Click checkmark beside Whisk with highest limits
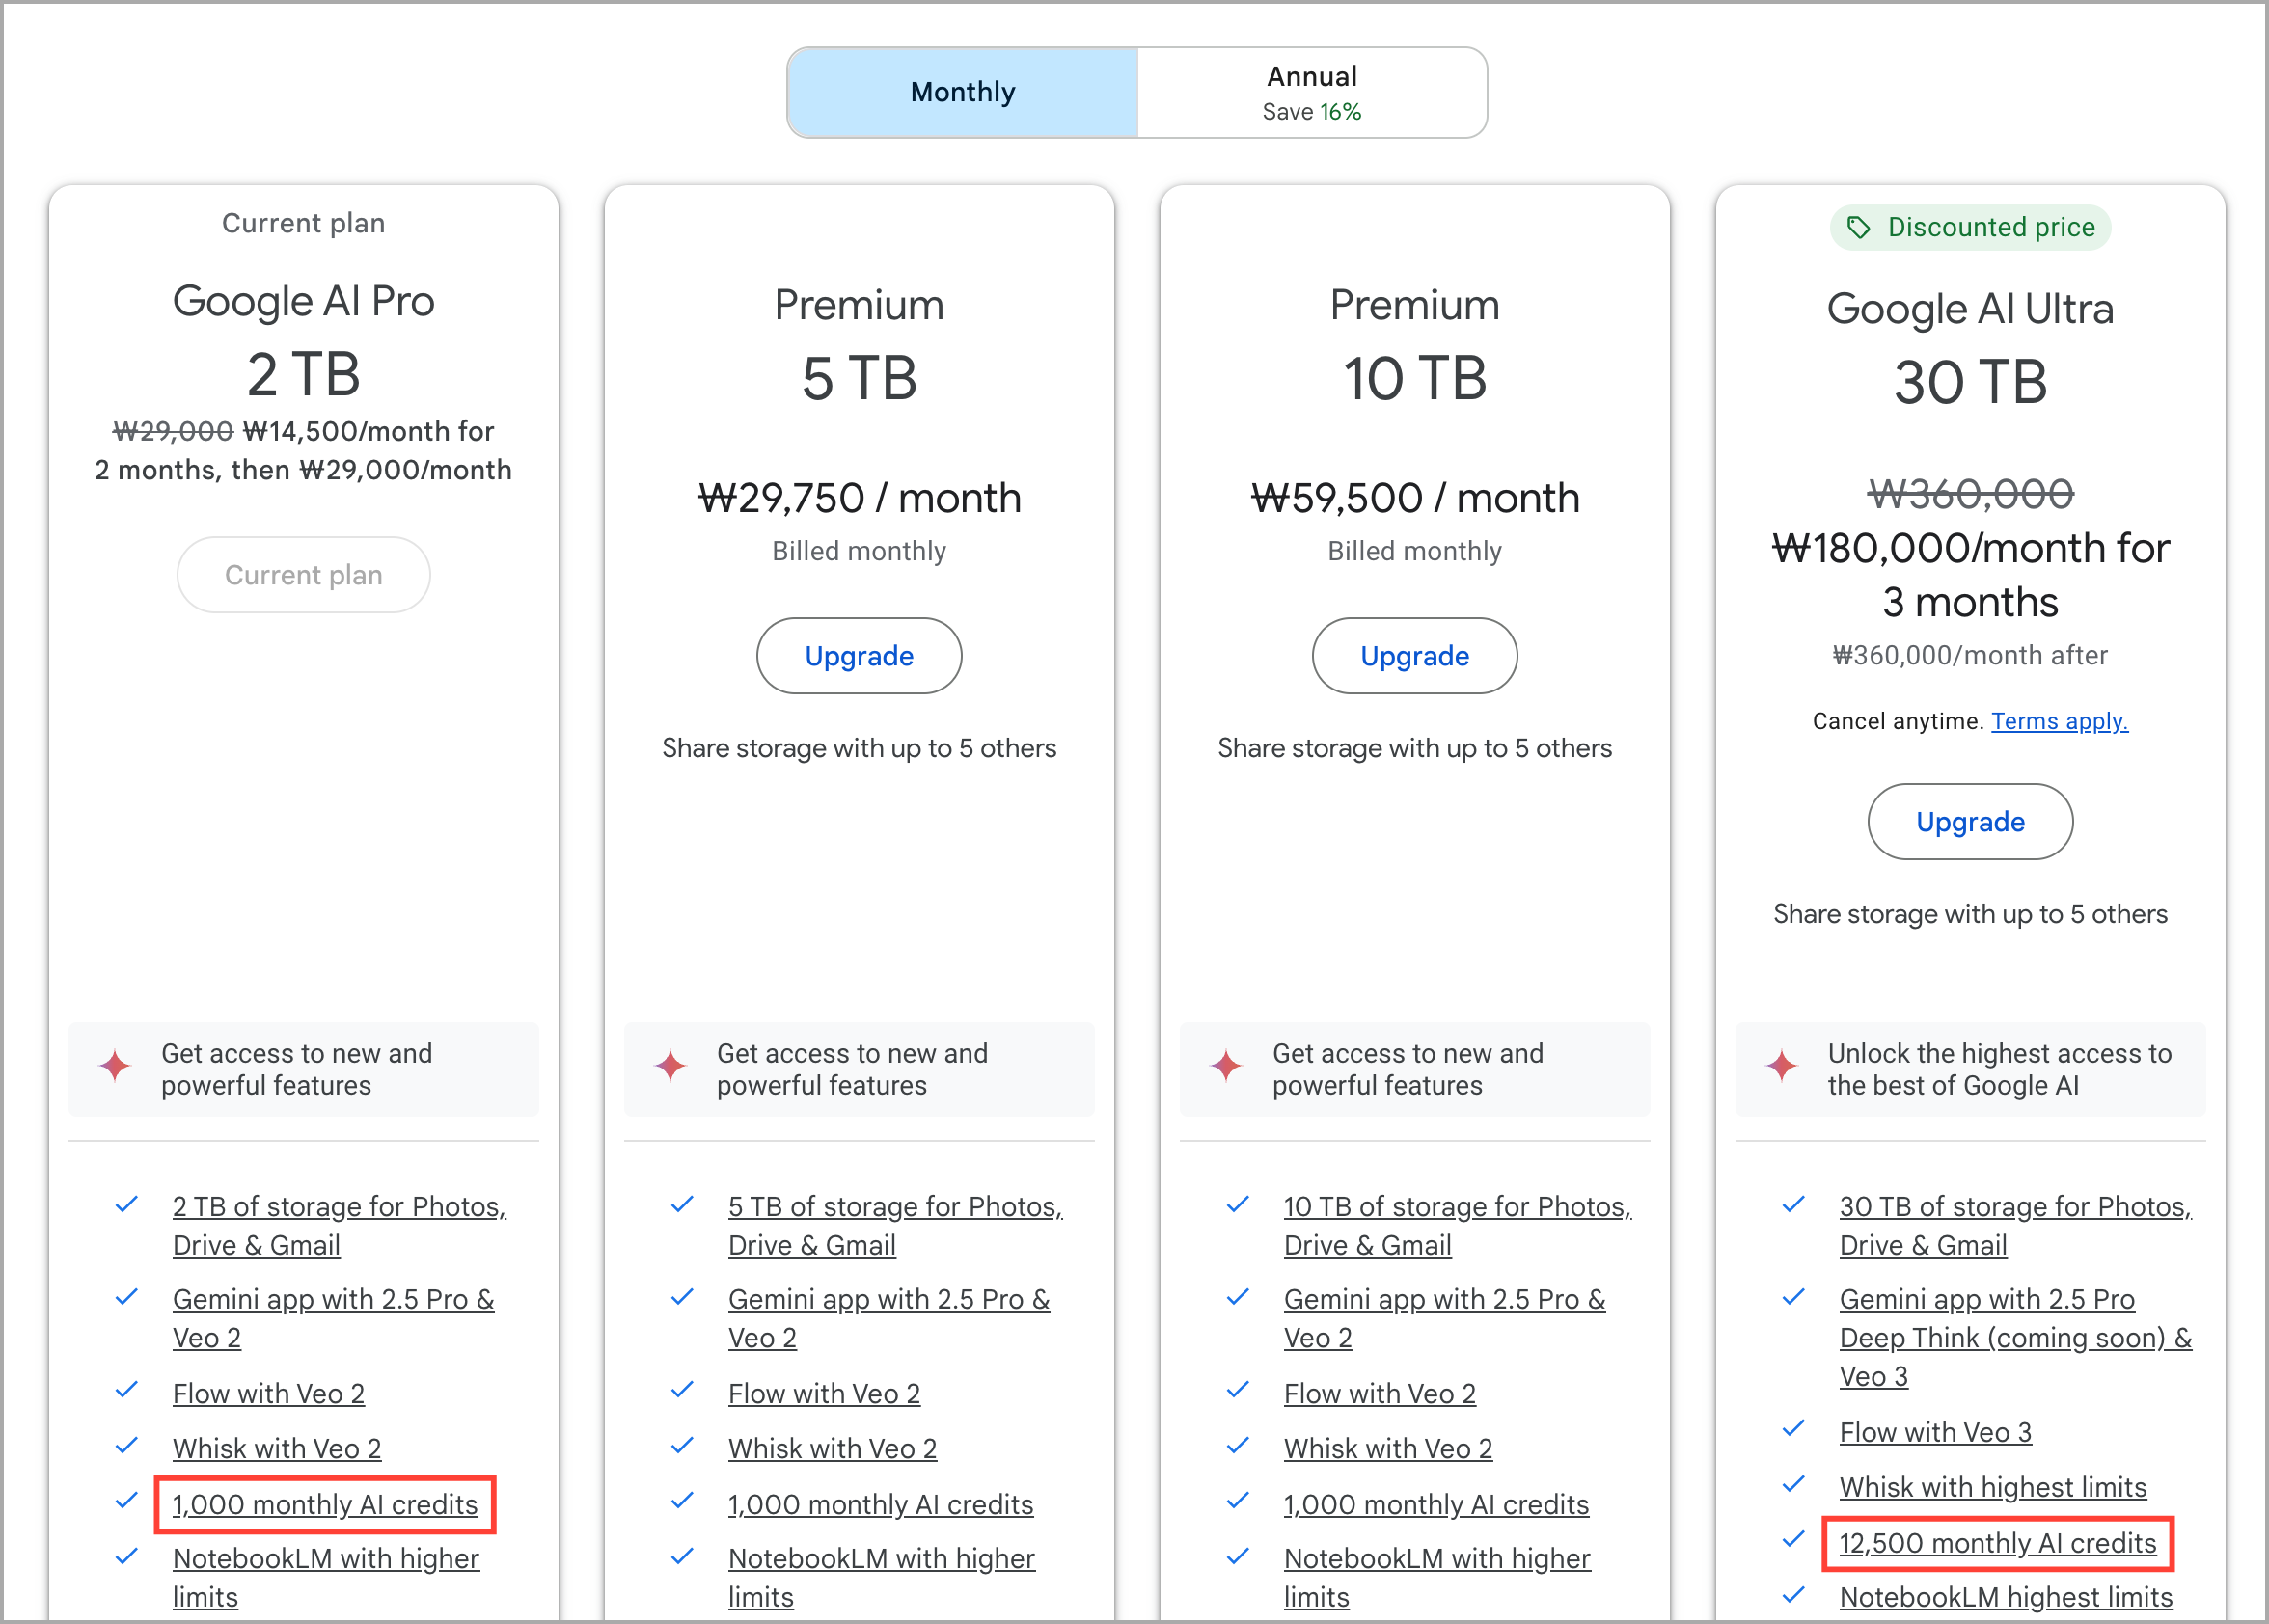This screenshot has height=1624, width=2269. (1792, 1484)
